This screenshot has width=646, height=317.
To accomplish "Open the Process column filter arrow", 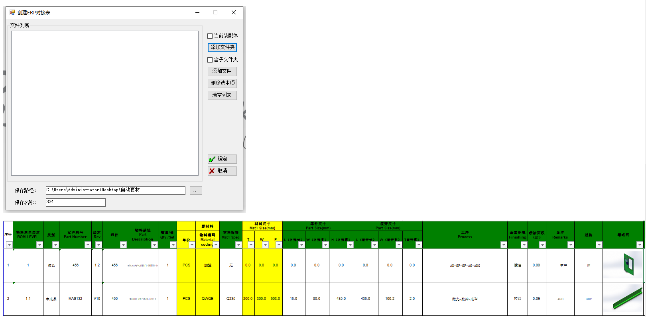I will tap(504, 245).
